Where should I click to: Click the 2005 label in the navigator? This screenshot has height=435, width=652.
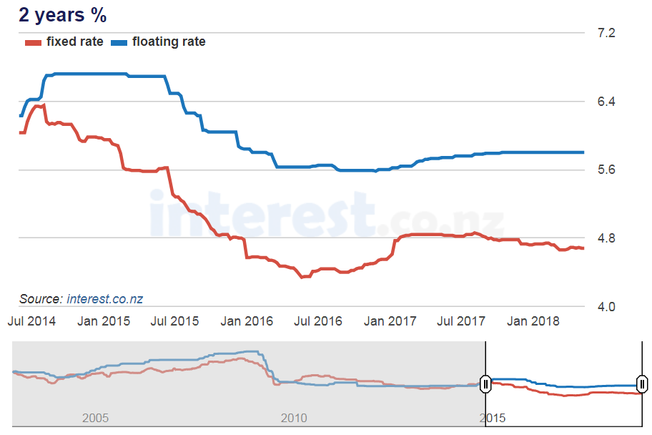click(95, 417)
